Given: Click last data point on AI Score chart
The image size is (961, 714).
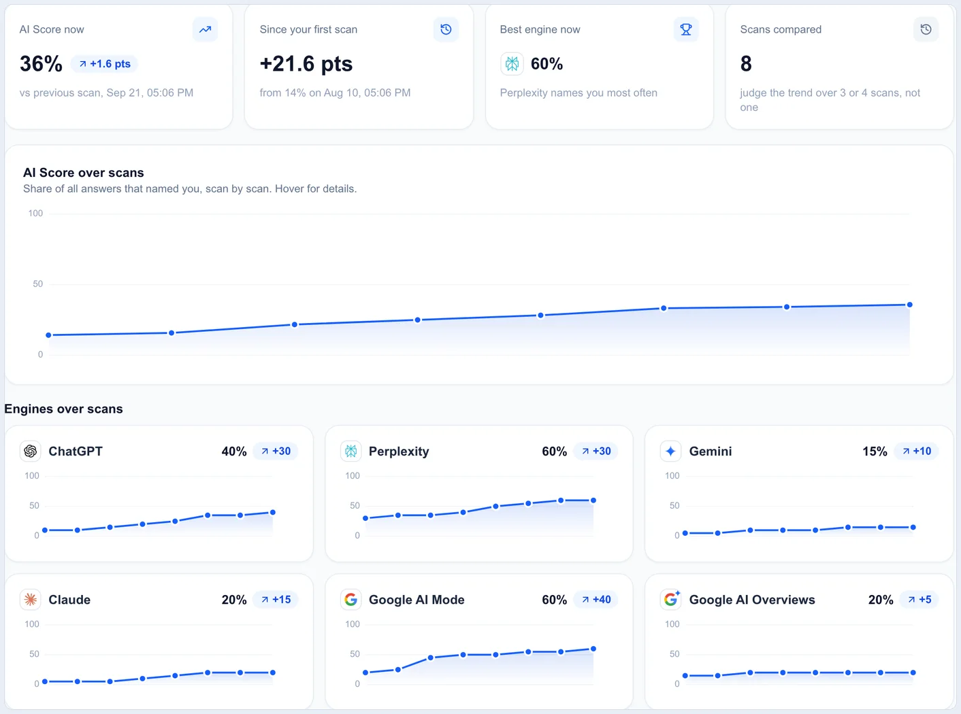Looking at the screenshot, I should [x=910, y=305].
